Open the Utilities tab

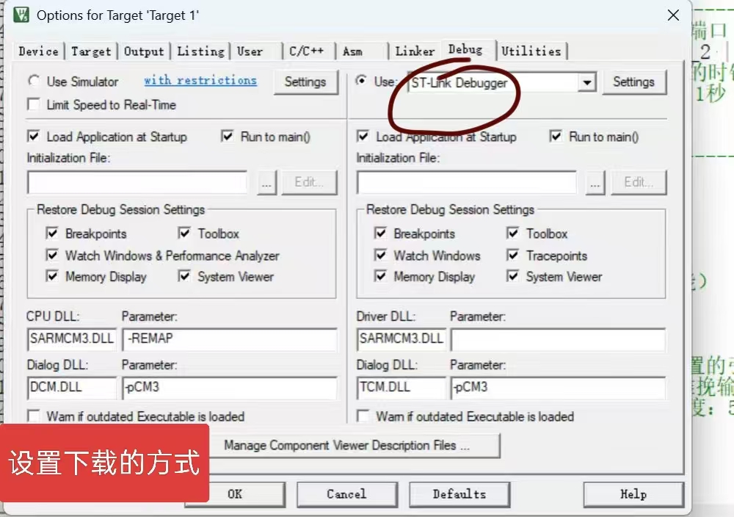click(x=531, y=51)
